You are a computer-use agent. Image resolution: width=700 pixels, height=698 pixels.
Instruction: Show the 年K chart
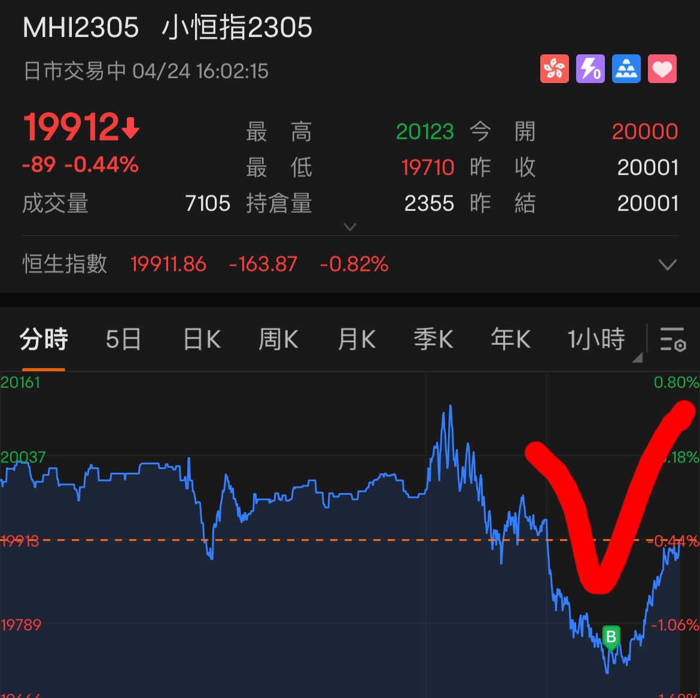[x=510, y=339]
